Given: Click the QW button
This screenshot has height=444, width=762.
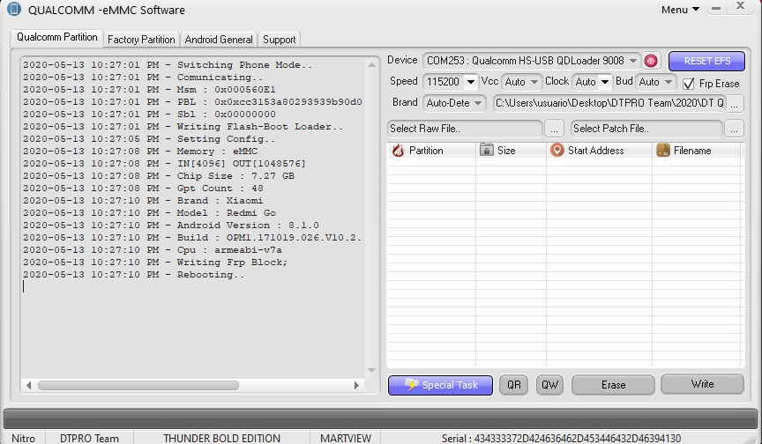Looking at the screenshot, I should click(x=549, y=385).
